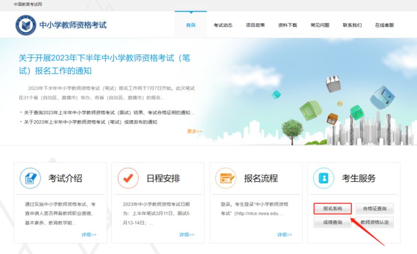Click the 报名流程 heading

click(261, 178)
